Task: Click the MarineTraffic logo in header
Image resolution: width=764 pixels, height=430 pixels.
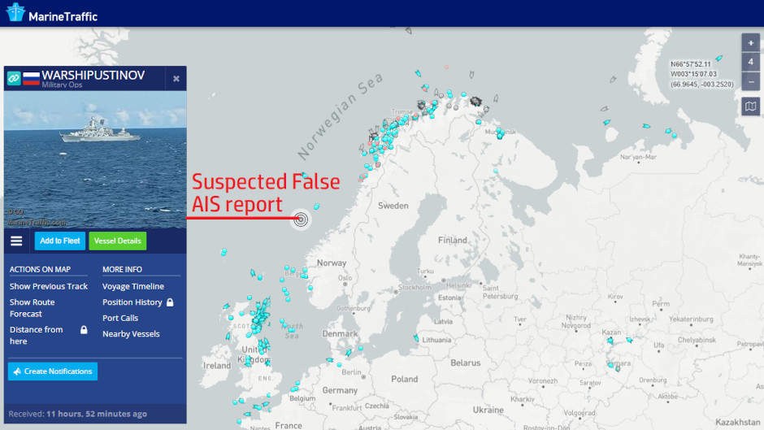Action: (52, 15)
